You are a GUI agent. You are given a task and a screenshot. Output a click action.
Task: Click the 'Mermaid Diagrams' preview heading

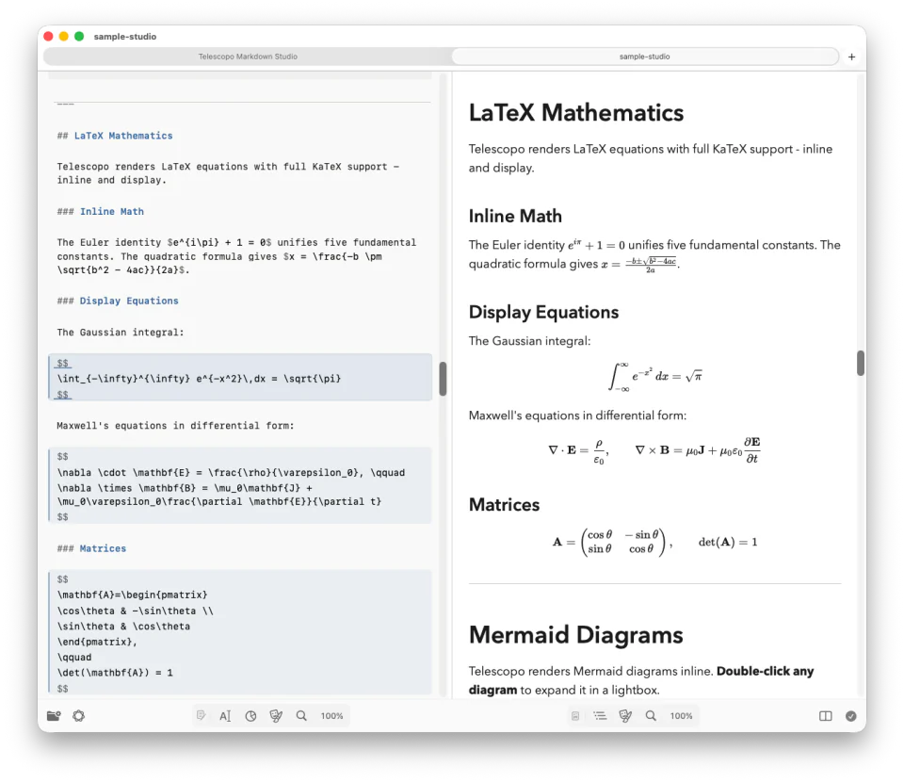click(575, 635)
